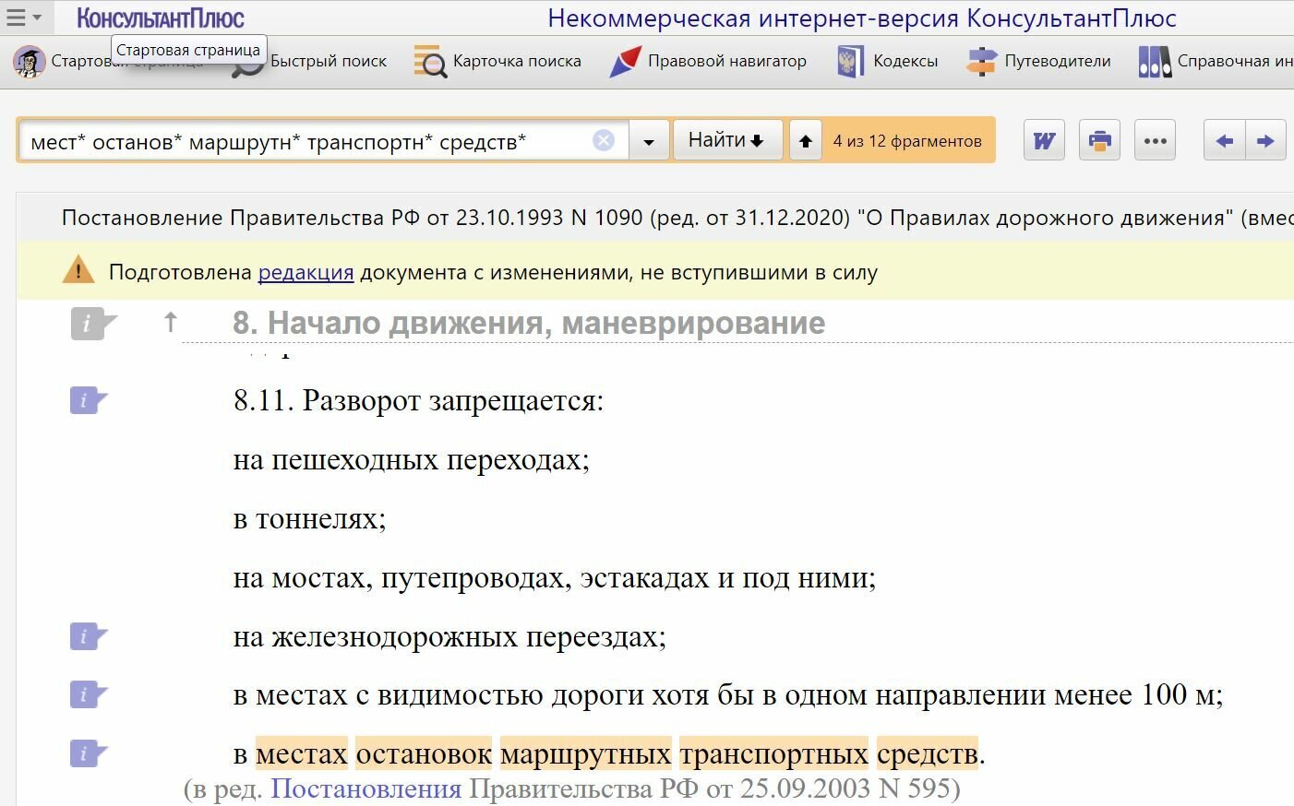Click text на пешеходных переходах
1294x806 pixels.
[411, 459]
